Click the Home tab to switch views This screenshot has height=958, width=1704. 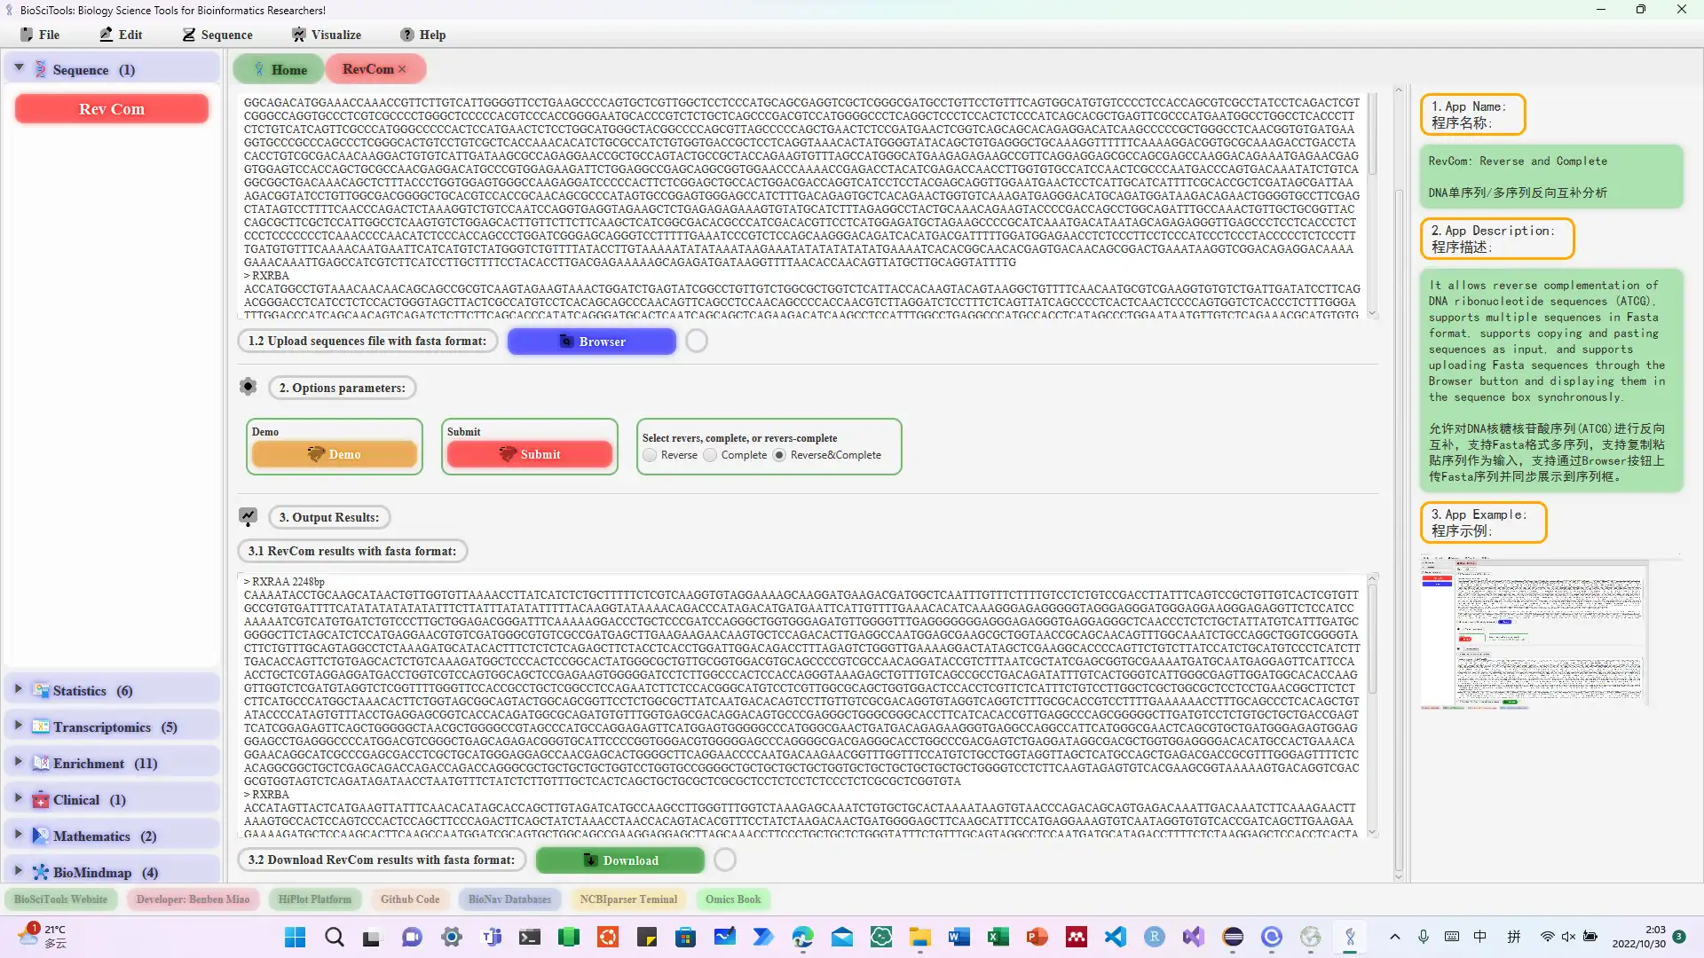click(x=279, y=69)
